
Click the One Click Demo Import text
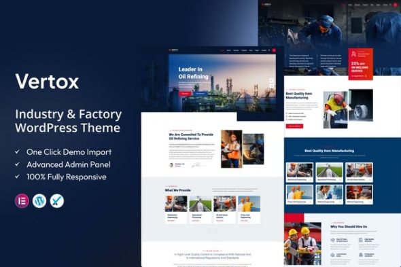click(x=69, y=152)
